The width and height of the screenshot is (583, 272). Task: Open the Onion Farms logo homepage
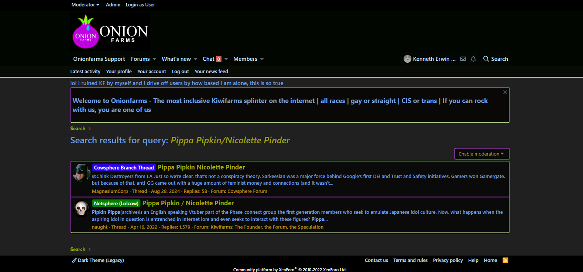110,32
